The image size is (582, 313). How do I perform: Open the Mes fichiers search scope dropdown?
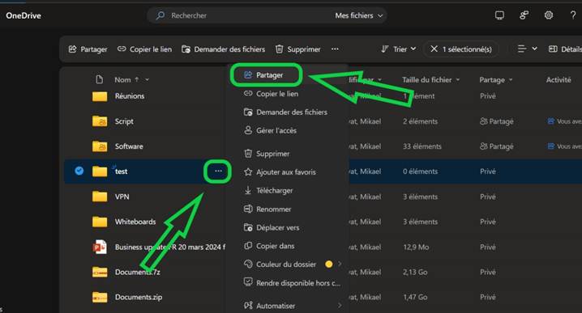358,15
